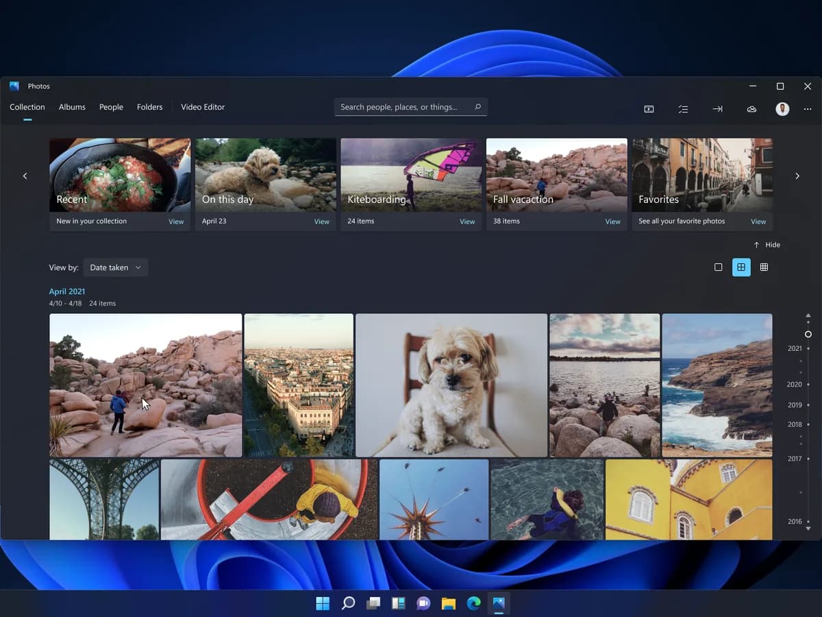Open the rocky lakeshore photo
Screen dimensions: 822x617
605,385
